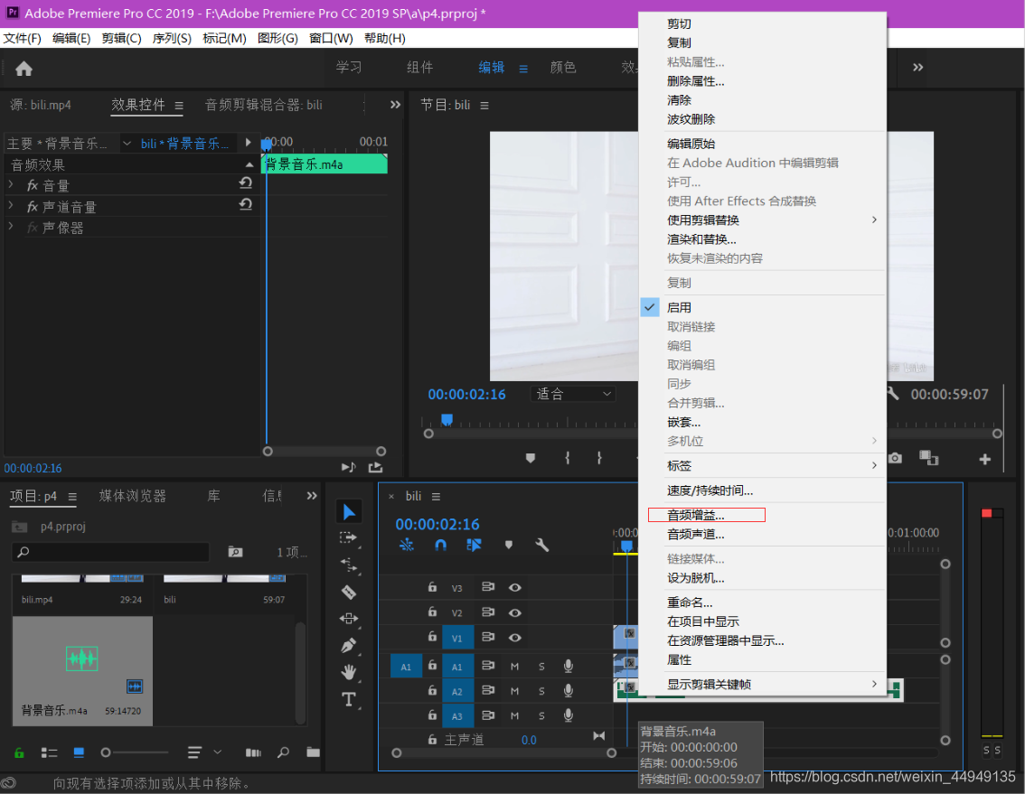Viewport: 1025px width, 794px height.
Task: Select the Slip tool
Action: coord(348,618)
